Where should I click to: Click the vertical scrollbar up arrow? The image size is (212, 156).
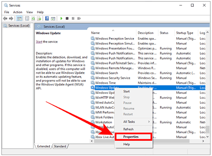coord(207,32)
